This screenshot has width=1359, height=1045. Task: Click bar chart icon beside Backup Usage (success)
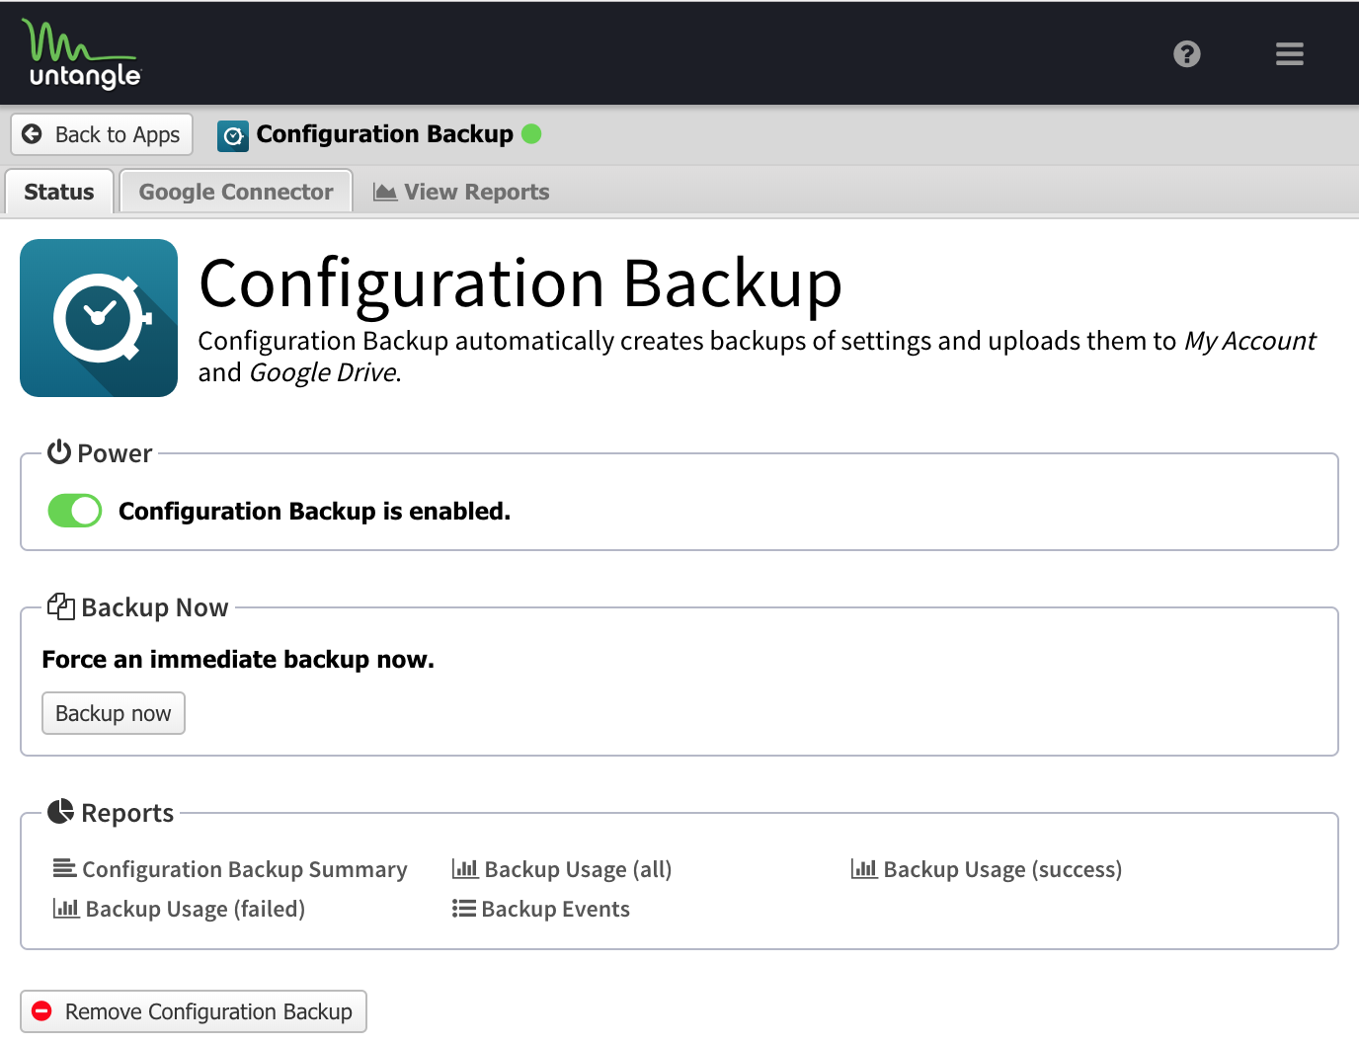pyautogui.click(x=864, y=868)
